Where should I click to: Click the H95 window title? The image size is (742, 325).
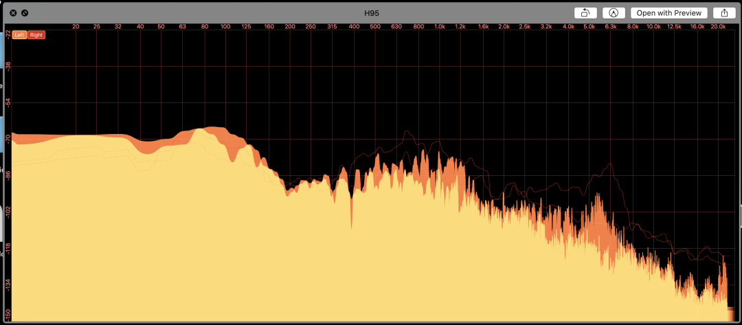click(371, 12)
